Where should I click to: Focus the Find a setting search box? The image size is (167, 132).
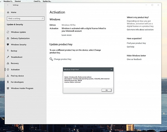point(26,19)
